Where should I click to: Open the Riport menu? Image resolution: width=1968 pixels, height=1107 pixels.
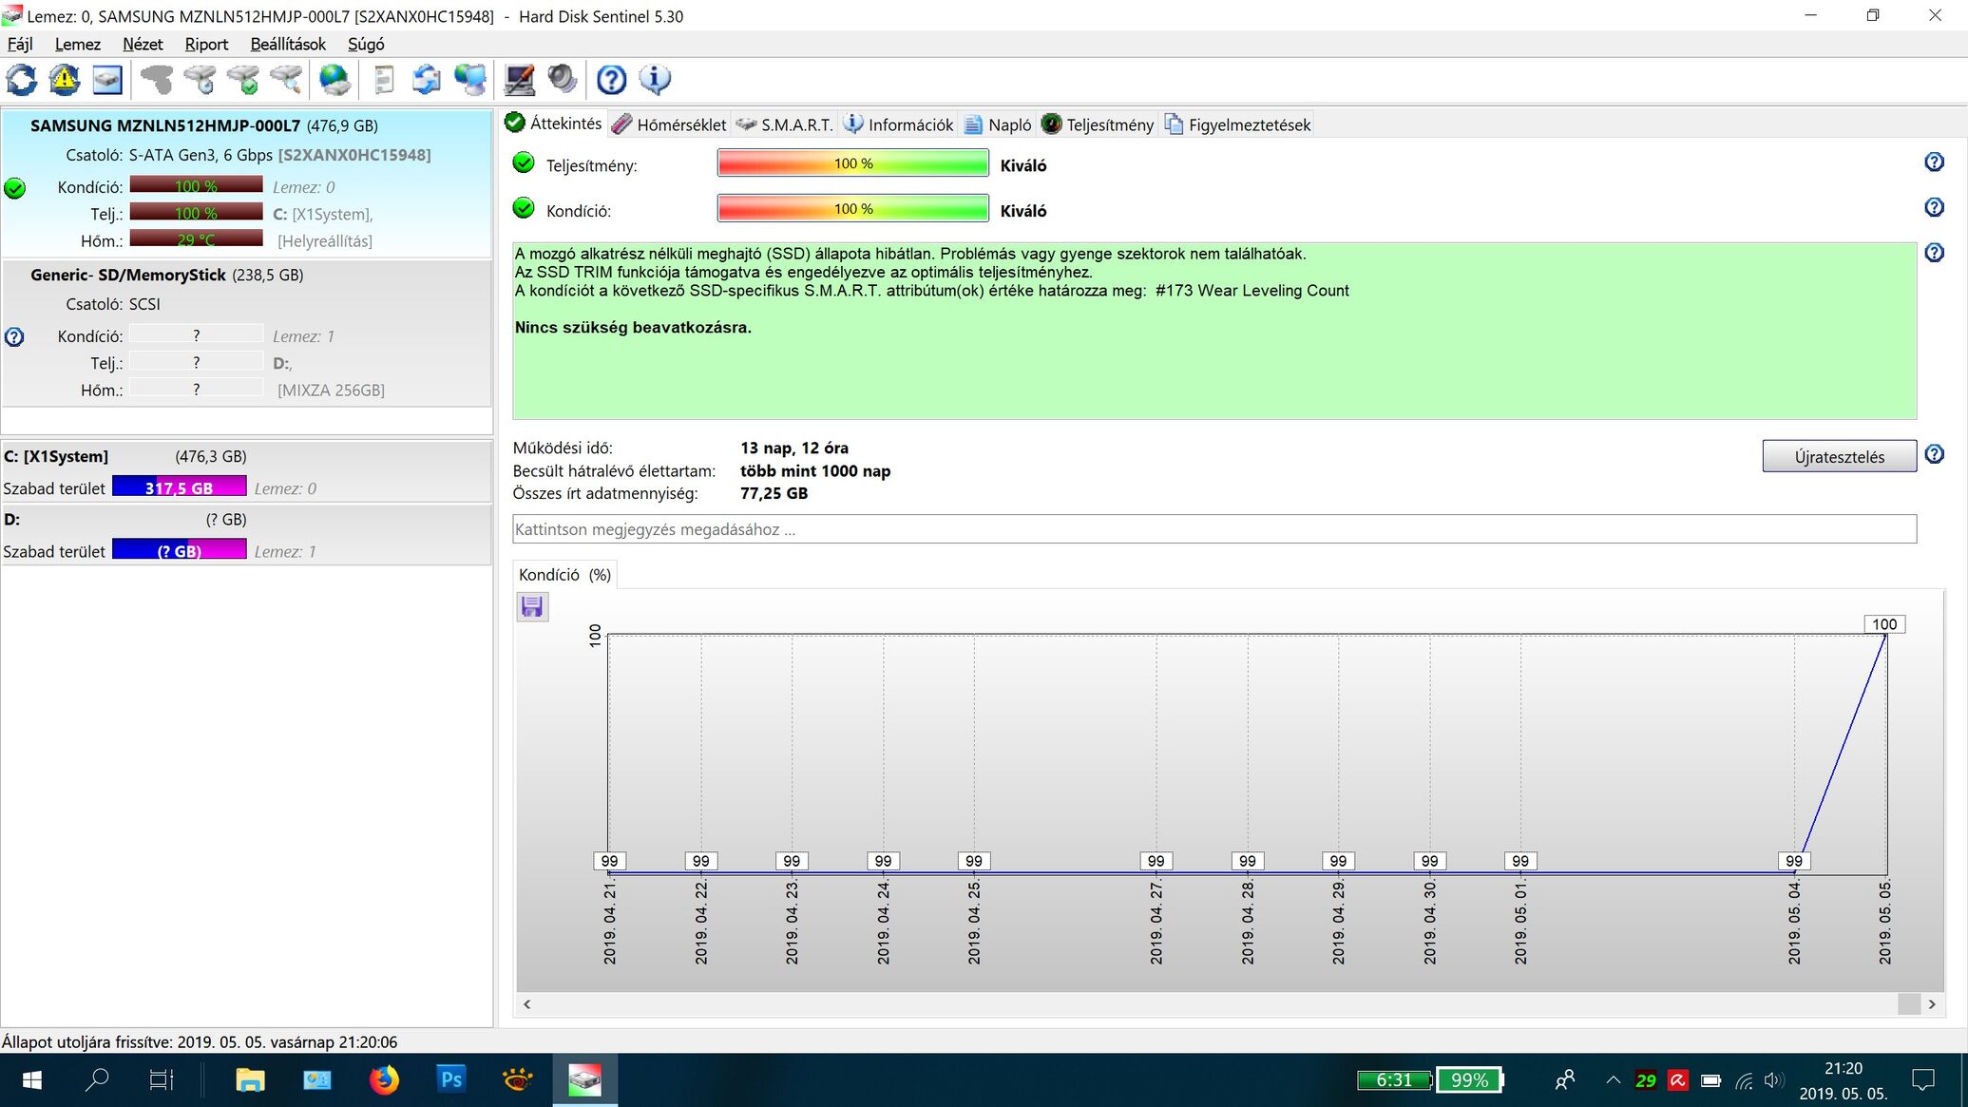click(206, 44)
